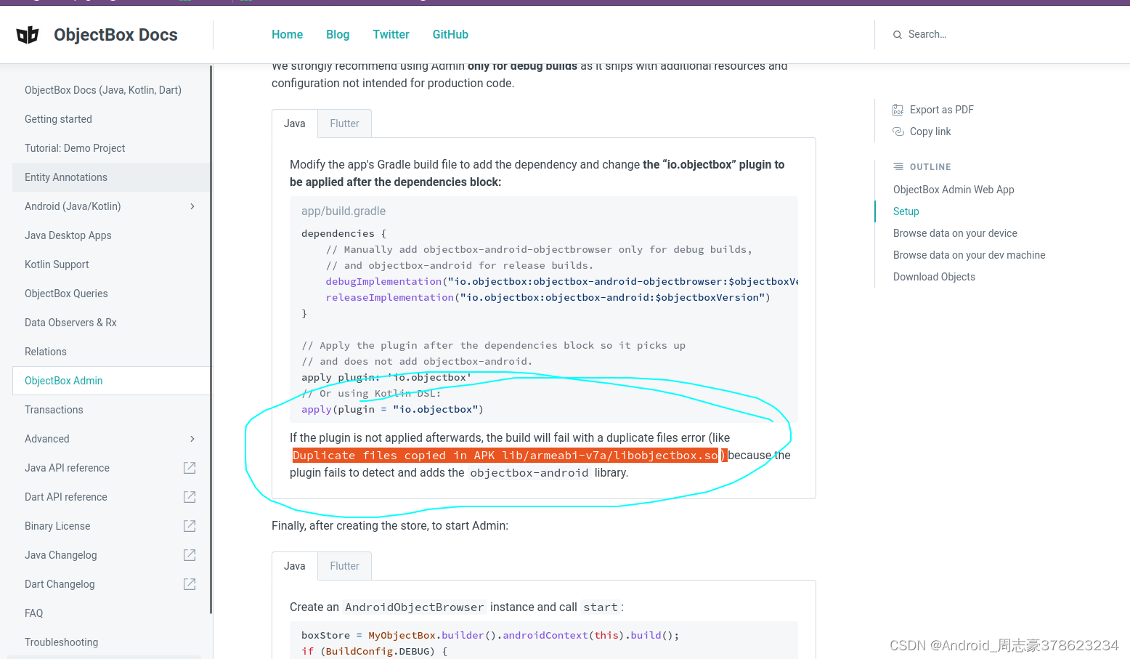This screenshot has width=1130, height=659.
Task: Click Export as PDF link
Action: point(941,110)
